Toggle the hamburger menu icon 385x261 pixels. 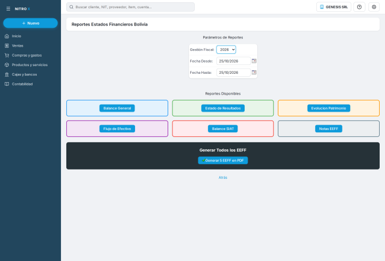[x=8, y=9]
